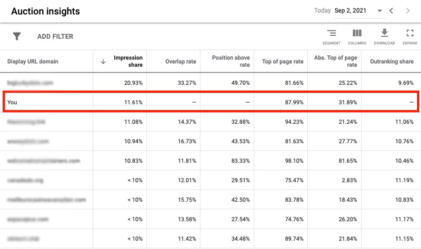Click the filter funnel icon

pos(17,36)
